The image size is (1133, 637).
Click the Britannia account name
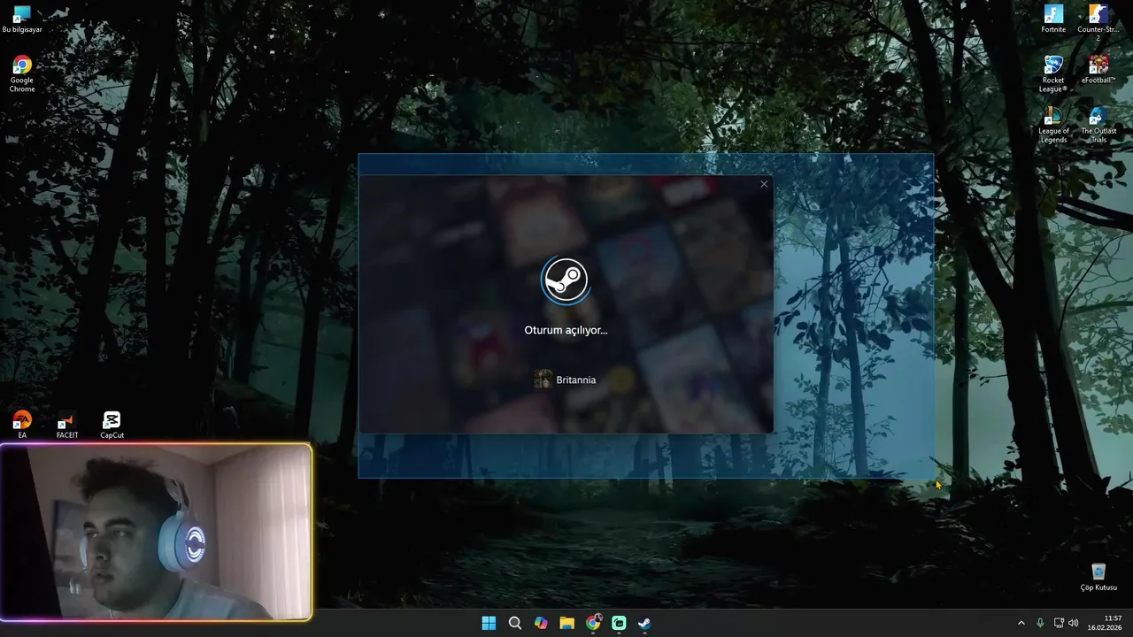tap(576, 380)
